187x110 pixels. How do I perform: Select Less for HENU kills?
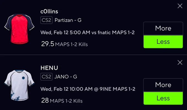(x=163, y=98)
